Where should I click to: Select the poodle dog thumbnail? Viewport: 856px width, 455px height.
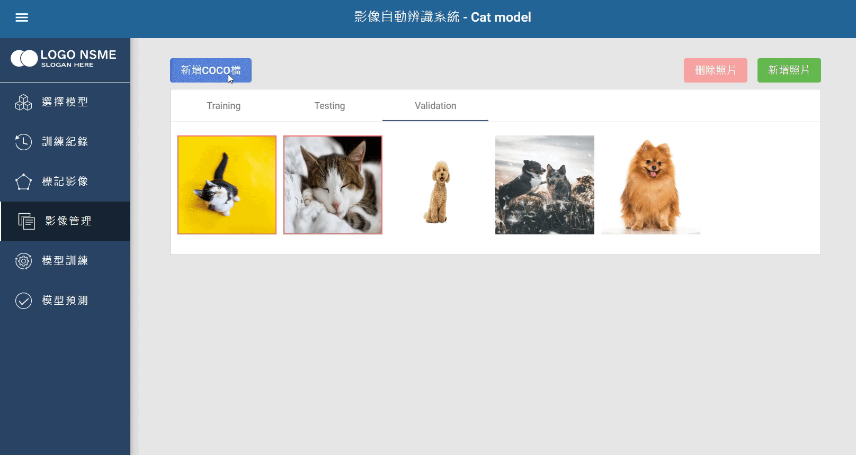pyautogui.click(x=439, y=185)
